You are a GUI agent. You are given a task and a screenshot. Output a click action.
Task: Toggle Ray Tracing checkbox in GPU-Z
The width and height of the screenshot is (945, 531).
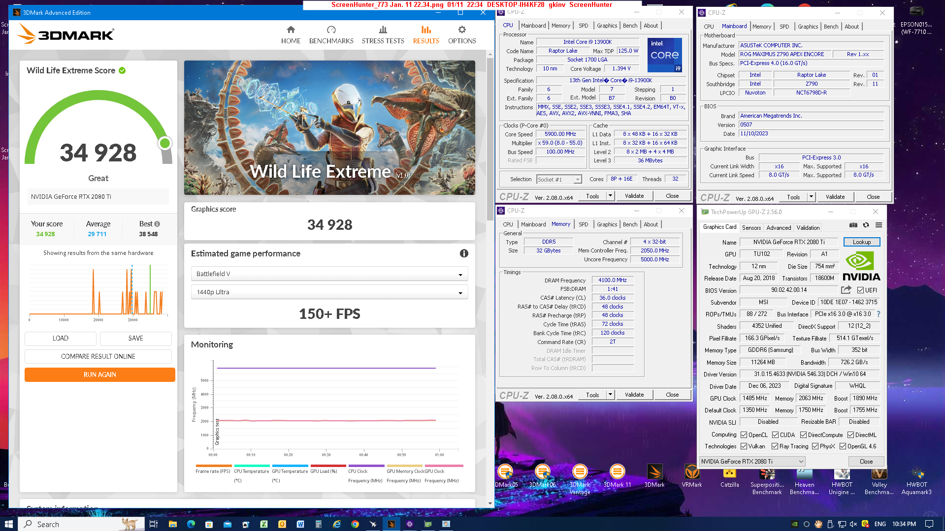[x=775, y=446]
